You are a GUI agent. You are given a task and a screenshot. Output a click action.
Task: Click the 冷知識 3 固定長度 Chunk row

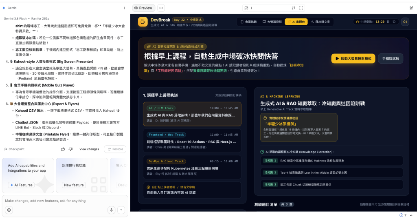331,185
